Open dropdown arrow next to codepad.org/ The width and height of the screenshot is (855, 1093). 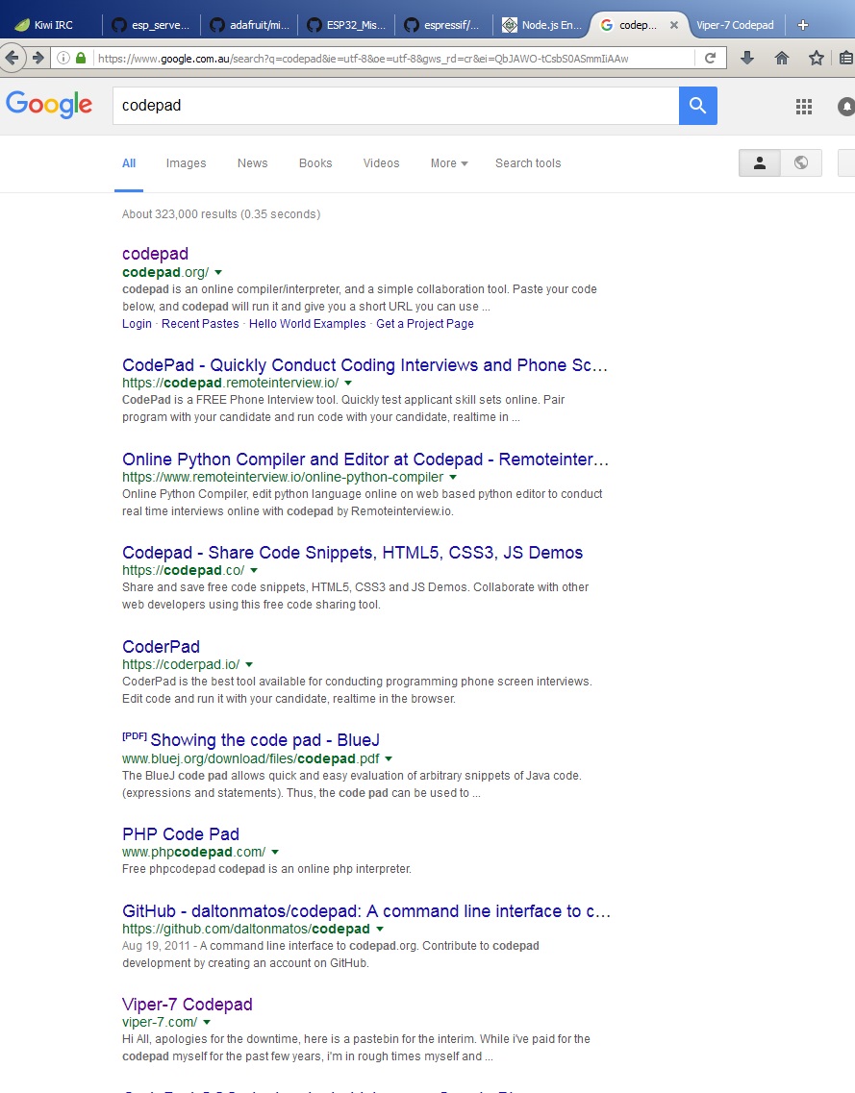[x=218, y=272]
